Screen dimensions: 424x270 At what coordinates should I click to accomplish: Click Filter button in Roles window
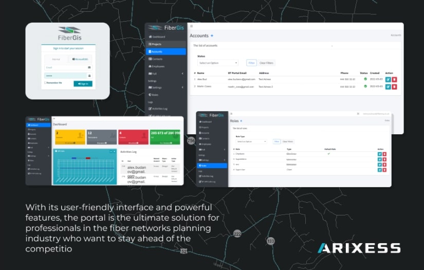[x=276, y=141]
